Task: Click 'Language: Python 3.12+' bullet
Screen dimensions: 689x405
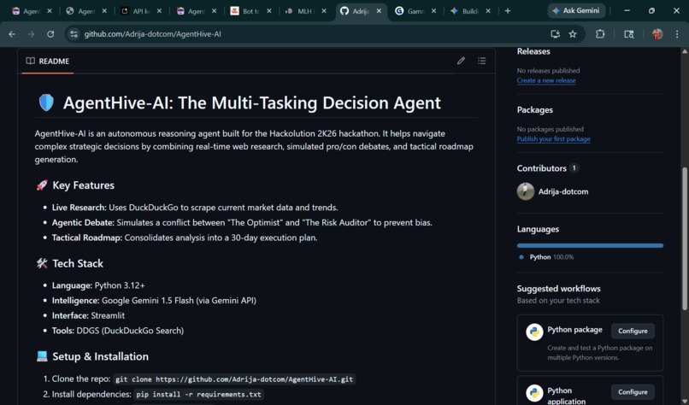Action: coord(98,285)
